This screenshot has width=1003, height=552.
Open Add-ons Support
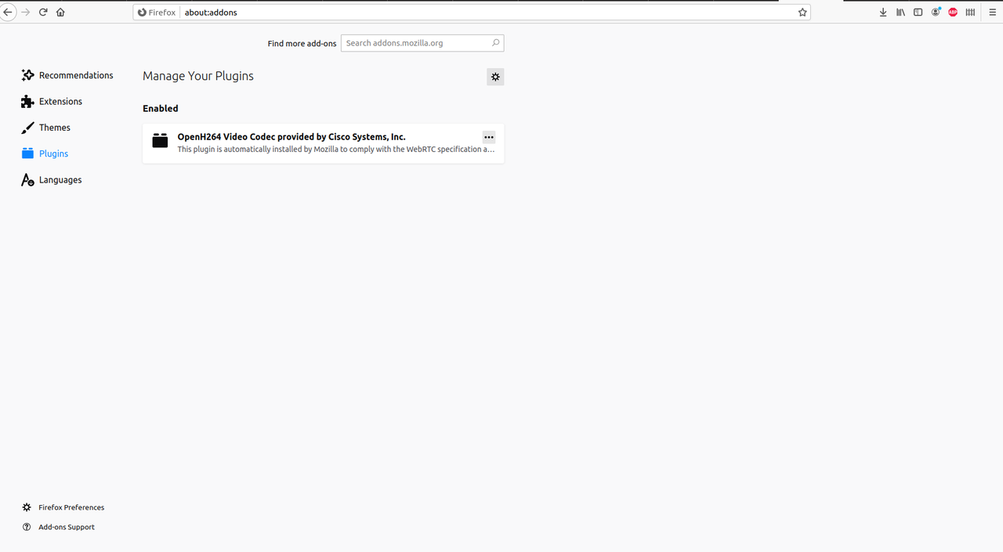(x=59, y=527)
